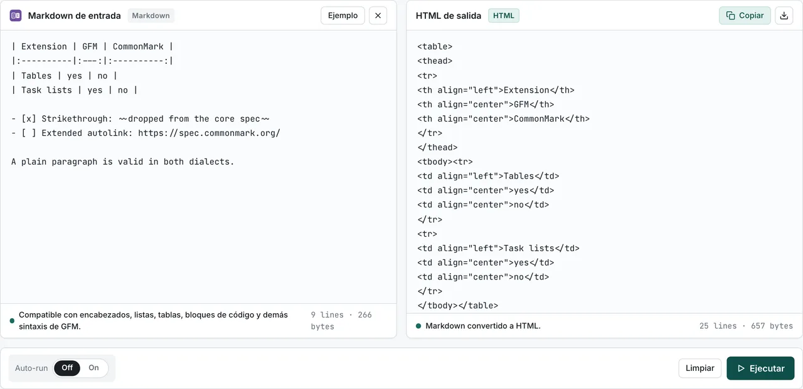
Task: Copy the HTML output with Copiar
Action: (x=745, y=16)
